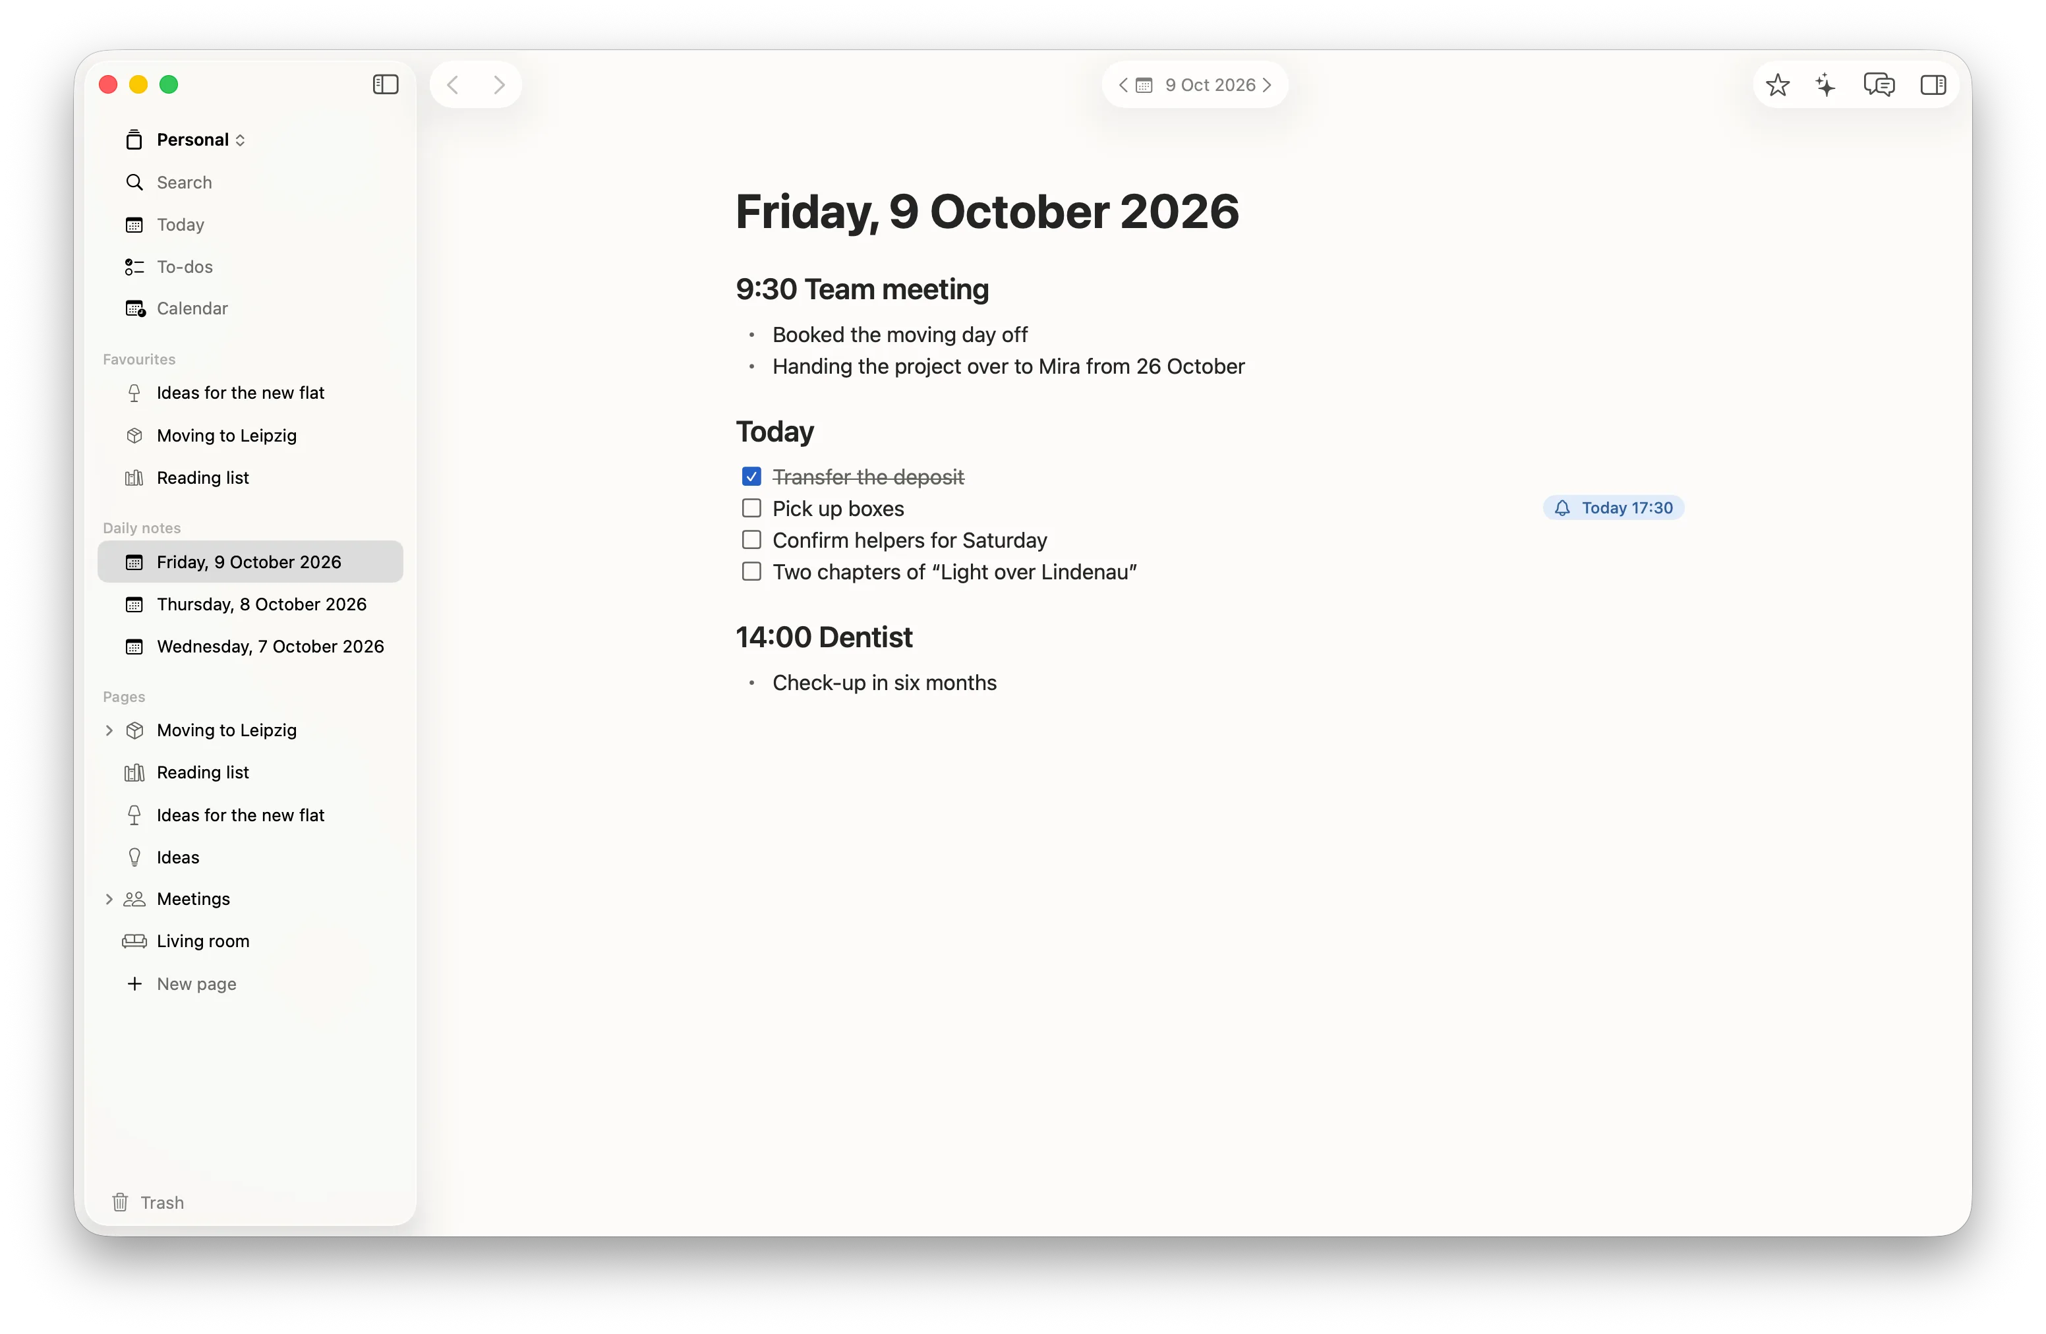
Task: Uncheck Transfer the deposit checkbox
Action: (751, 476)
